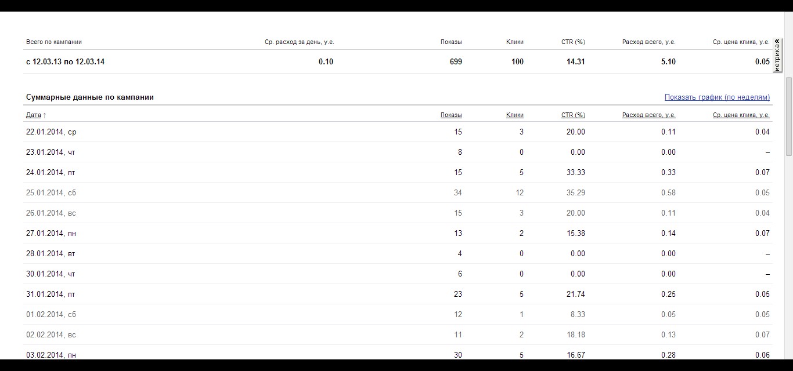Sort table by CTR (%) column header

coord(573,115)
